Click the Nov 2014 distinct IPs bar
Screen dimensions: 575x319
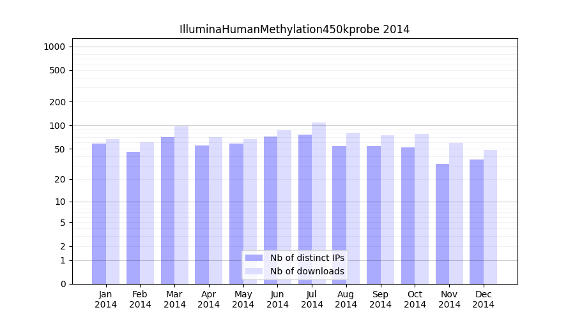click(442, 224)
